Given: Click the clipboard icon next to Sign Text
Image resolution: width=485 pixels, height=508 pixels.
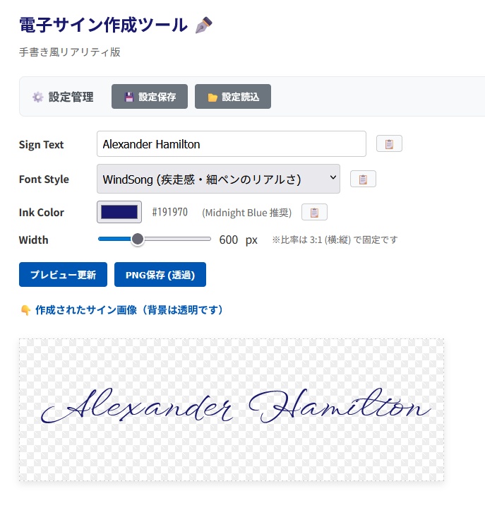Looking at the screenshot, I should tap(389, 144).
